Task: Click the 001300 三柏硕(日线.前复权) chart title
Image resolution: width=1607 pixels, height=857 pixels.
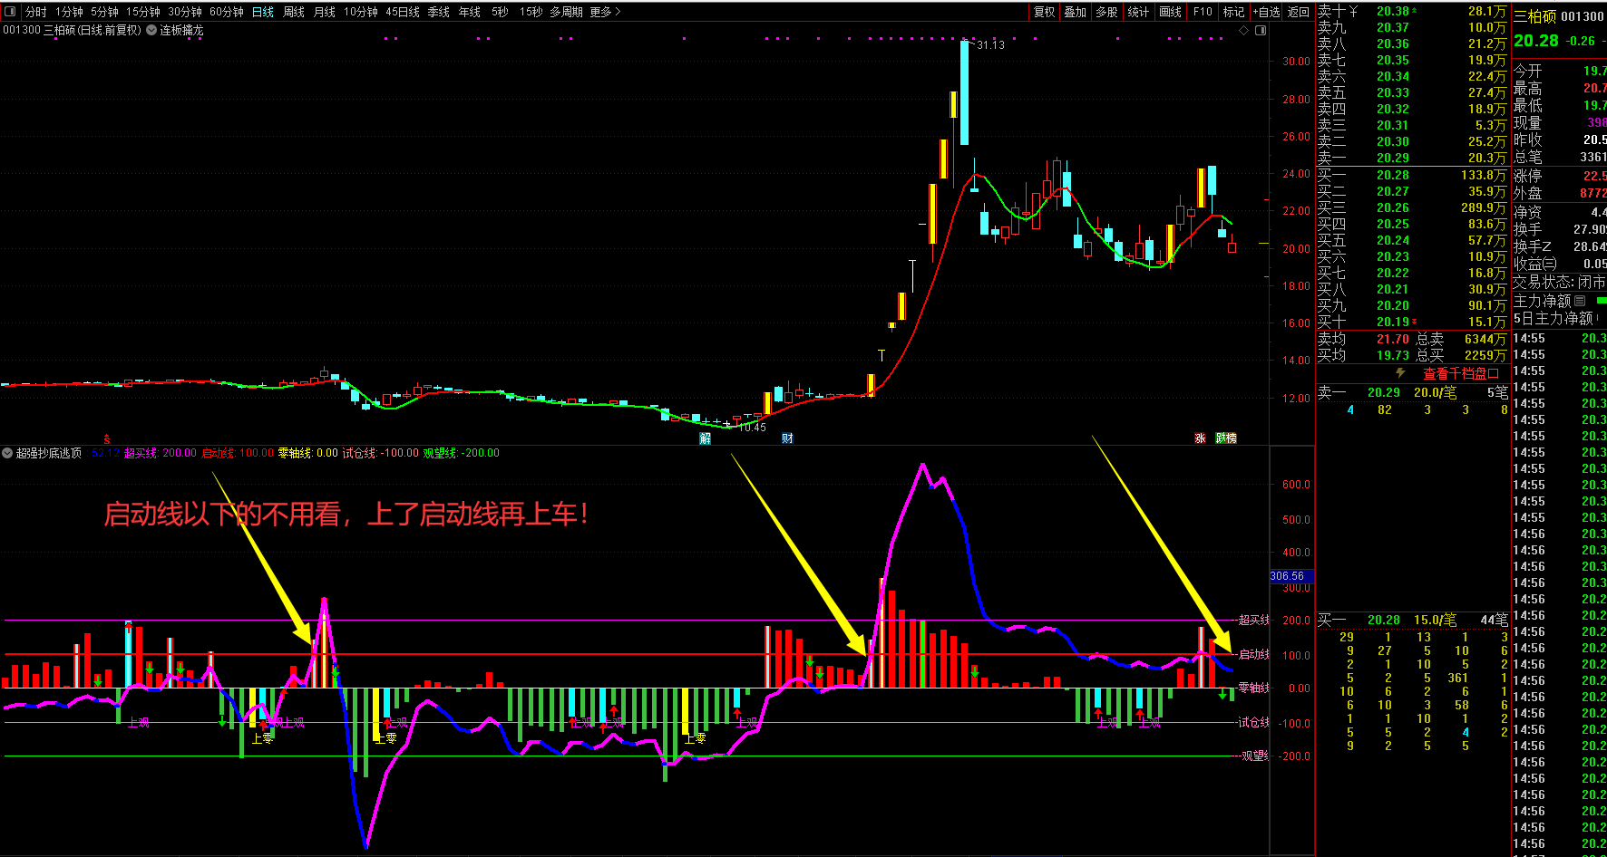Action: point(73,30)
